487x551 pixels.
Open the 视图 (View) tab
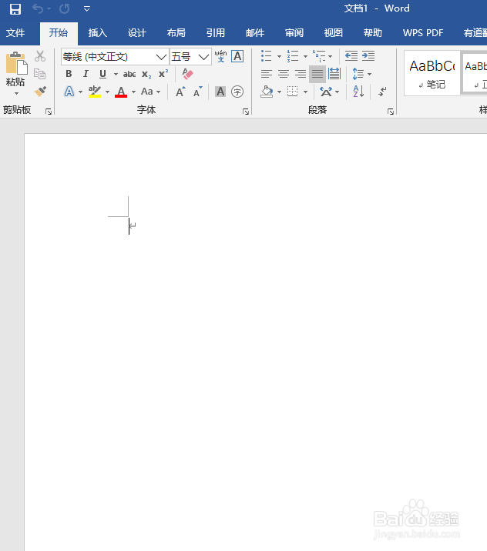pyautogui.click(x=334, y=33)
